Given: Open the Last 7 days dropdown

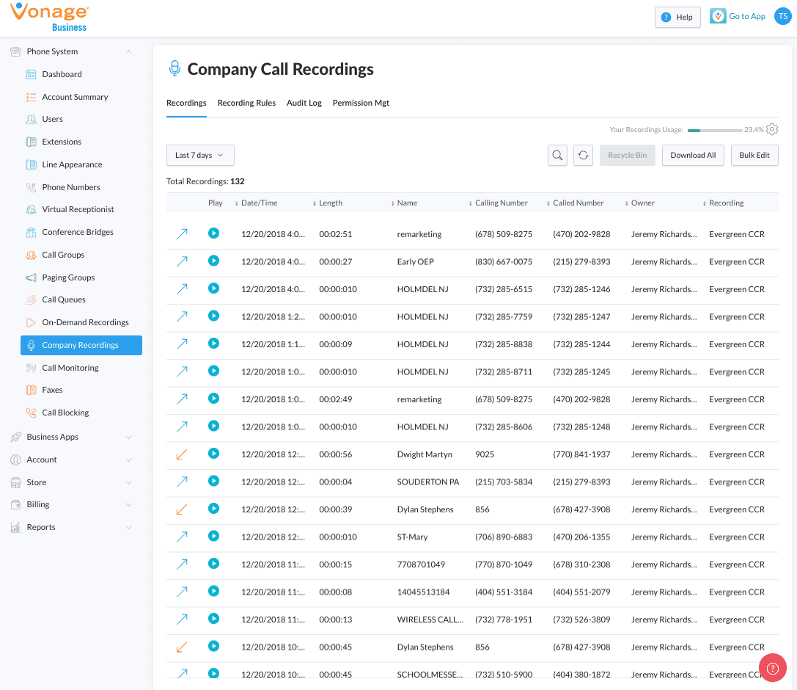Looking at the screenshot, I should coord(200,156).
